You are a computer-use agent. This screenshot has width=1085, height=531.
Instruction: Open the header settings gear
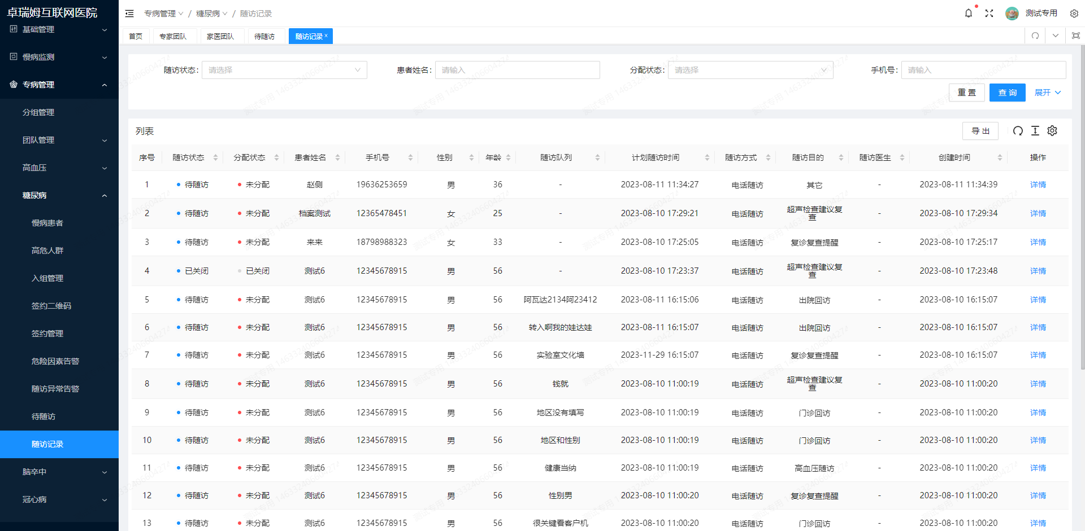pyautogui.click(x=1074, y=14)
